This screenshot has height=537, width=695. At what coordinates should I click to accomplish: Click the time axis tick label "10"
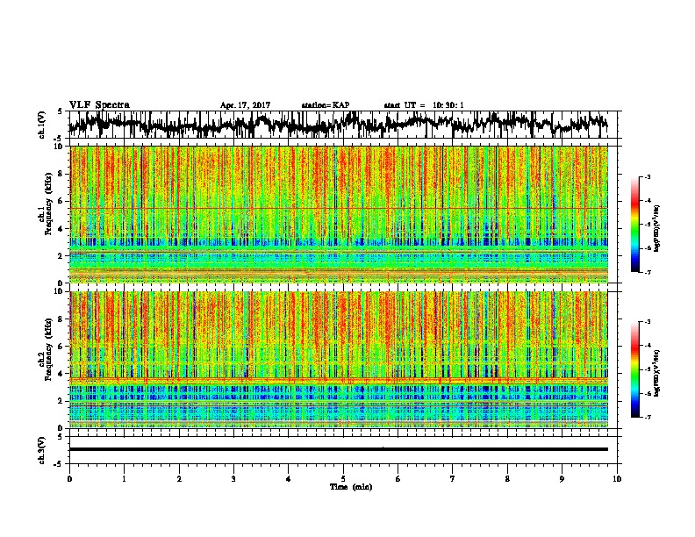[x=617, y=479]
